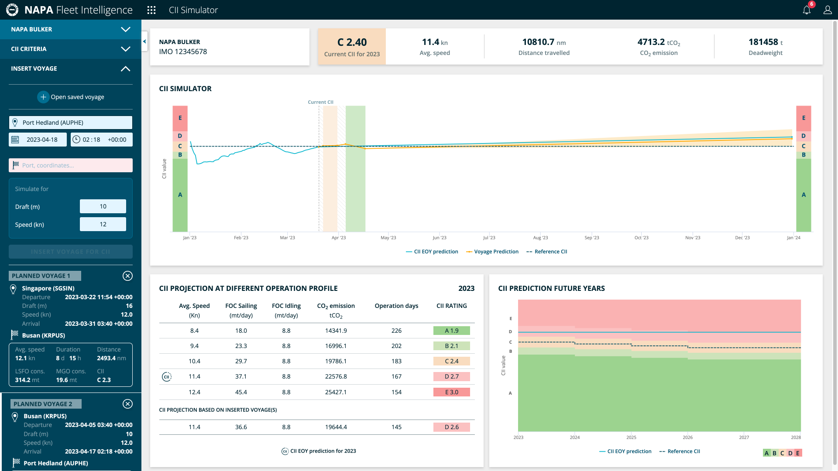This screenshot has width=838, height=471.
Task: Expand the CII CRITERIA section
Action: (x=125, y=49)
